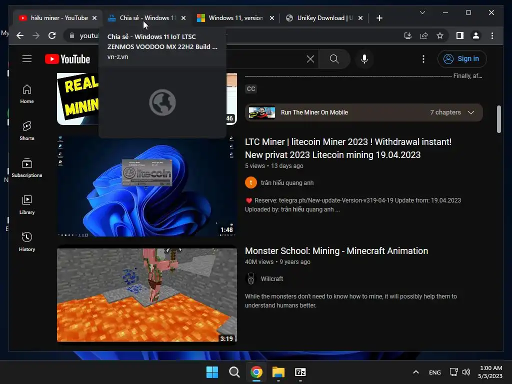Toggle the Chrome side panel

tap(460, 35)
